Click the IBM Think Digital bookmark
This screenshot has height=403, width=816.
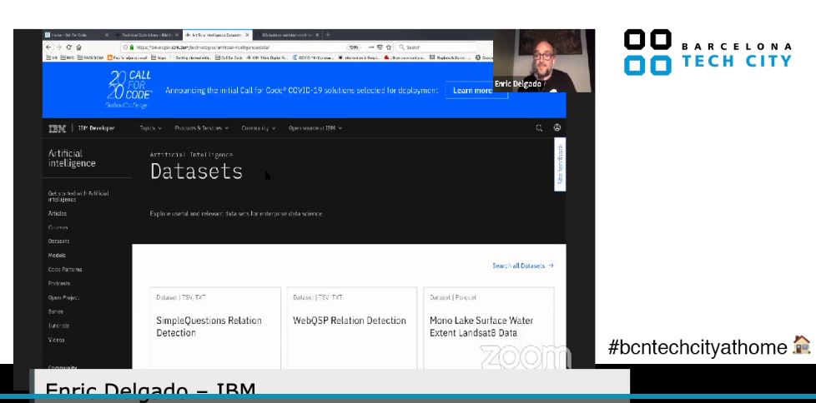[x=267, y=57]
